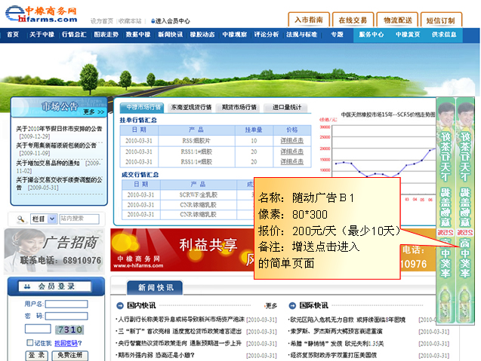Click the 在线交易 button
The width and height of the screenshot is (481, 361).
353,20
